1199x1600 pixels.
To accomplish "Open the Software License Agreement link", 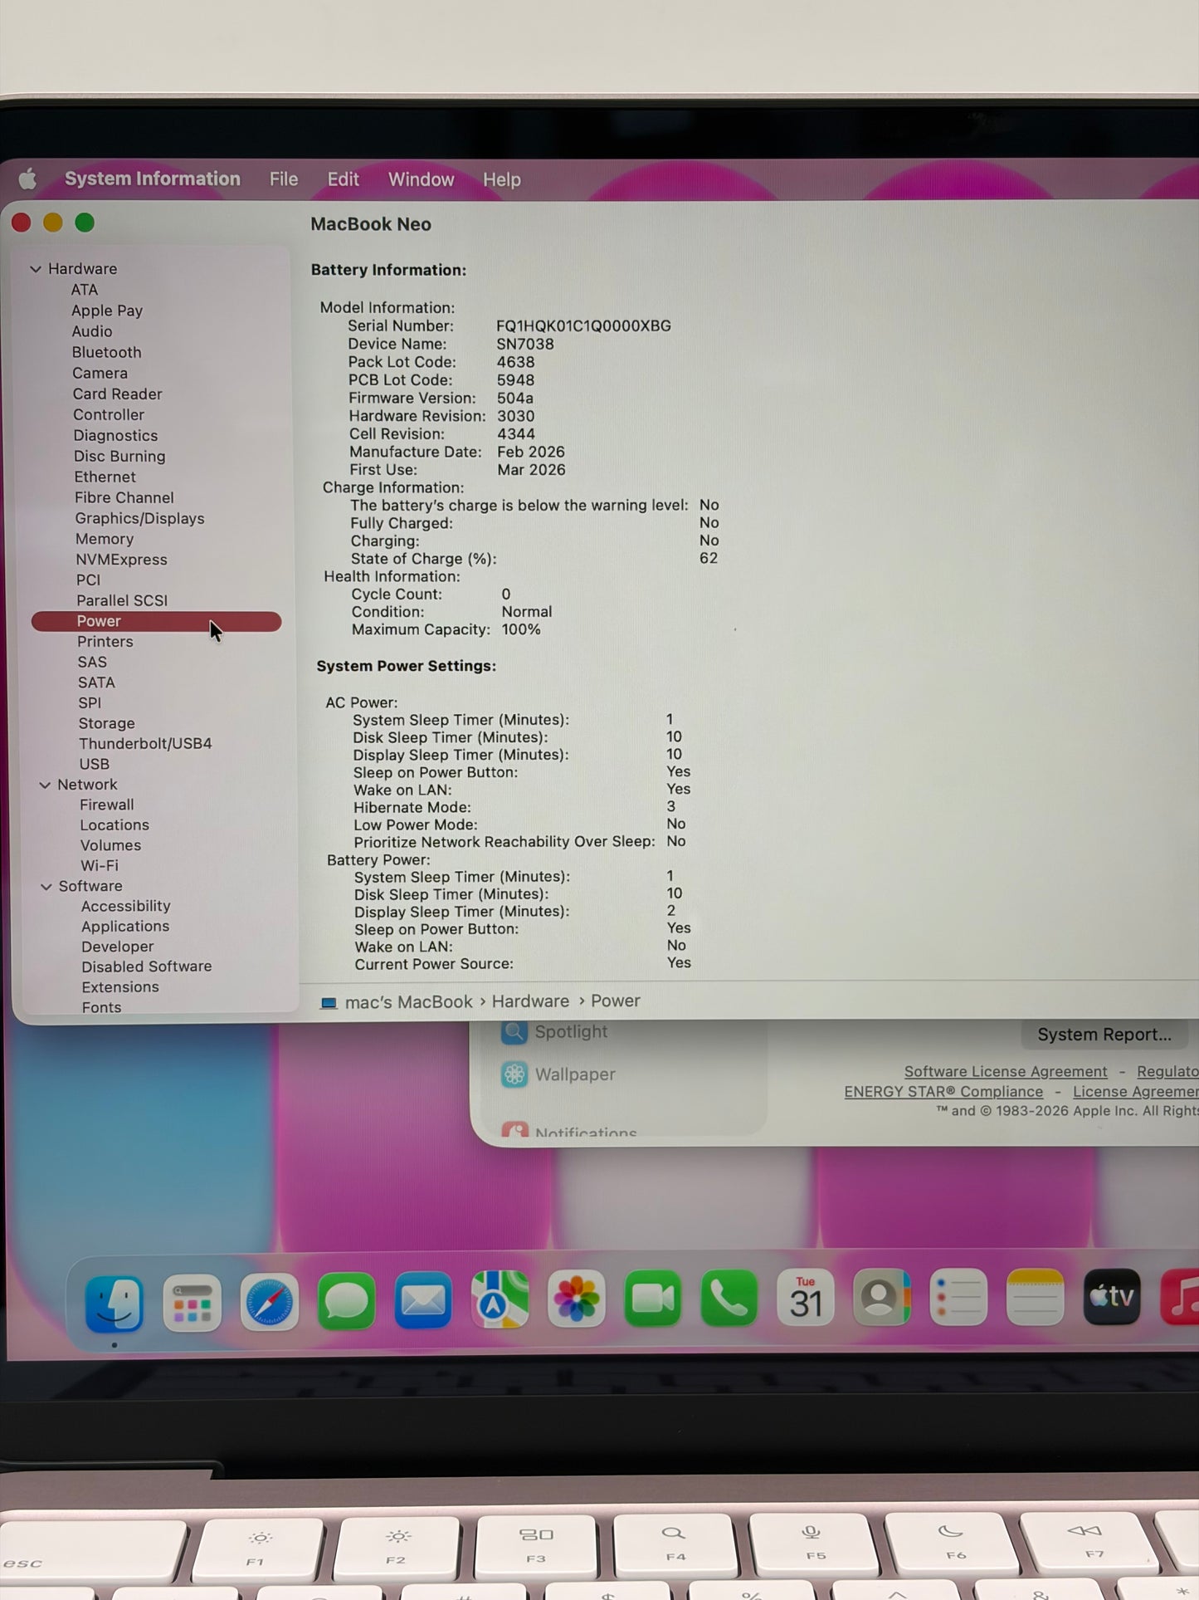I will [x=1006, y=1072].
